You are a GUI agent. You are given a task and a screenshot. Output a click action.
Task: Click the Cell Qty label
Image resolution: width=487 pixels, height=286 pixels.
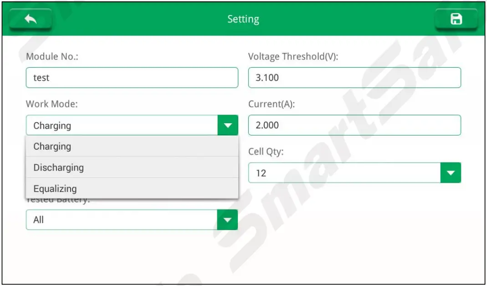point(266,152)
